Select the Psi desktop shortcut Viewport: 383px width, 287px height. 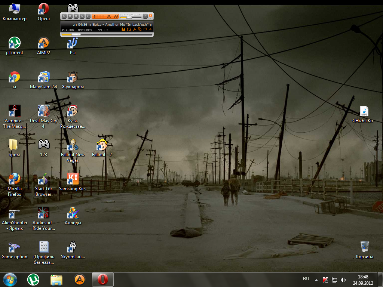click(x=73, y=46)
